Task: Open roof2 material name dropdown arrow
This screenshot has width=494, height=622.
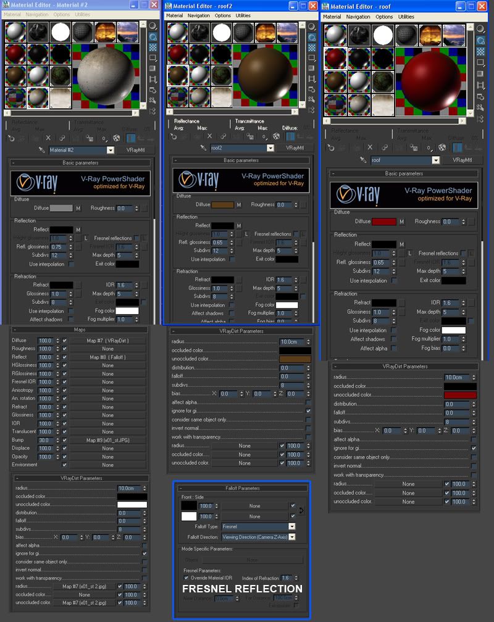Action: 270,148
